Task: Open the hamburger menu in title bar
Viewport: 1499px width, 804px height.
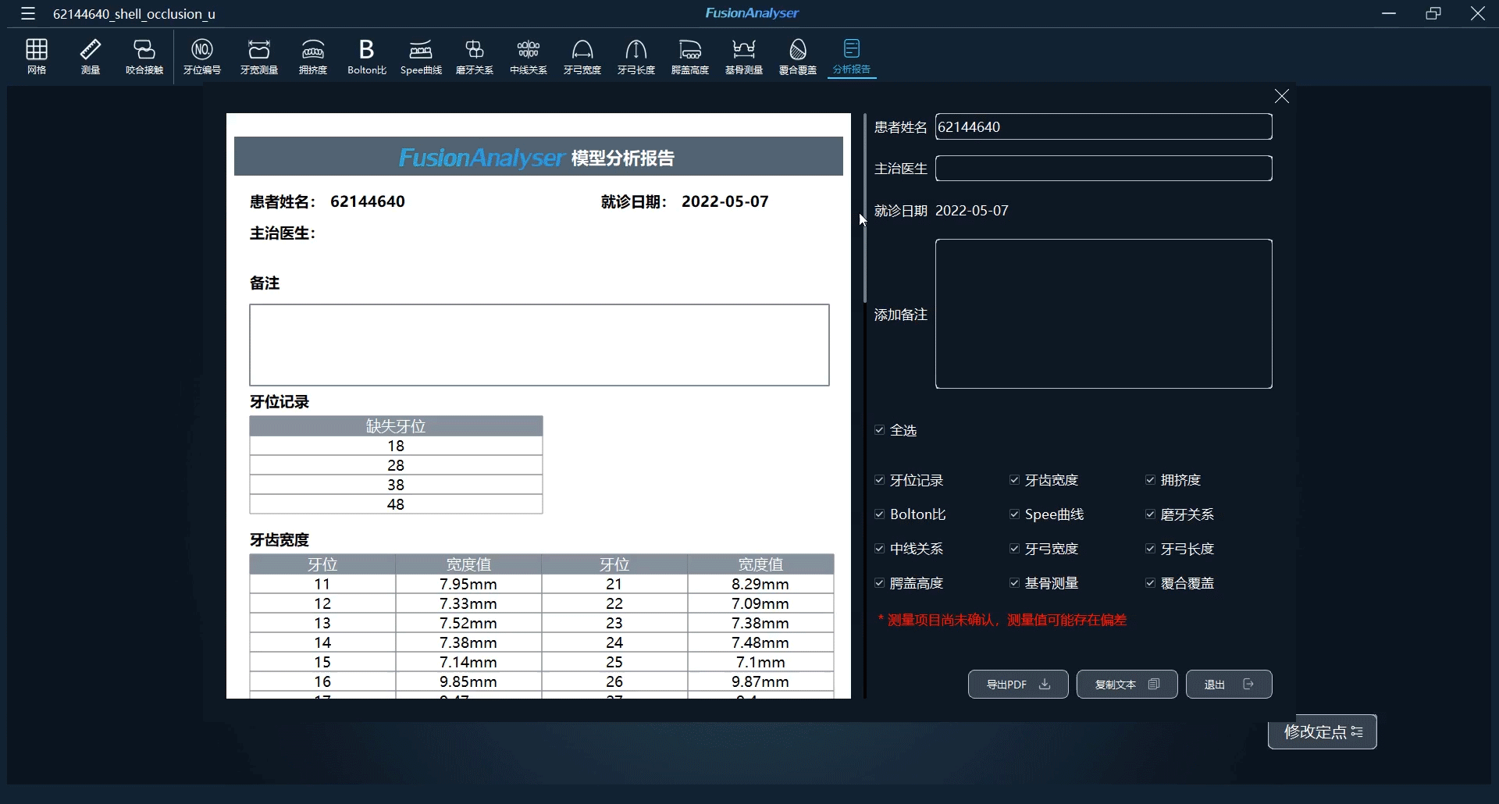Action: [x=28, y=13]
